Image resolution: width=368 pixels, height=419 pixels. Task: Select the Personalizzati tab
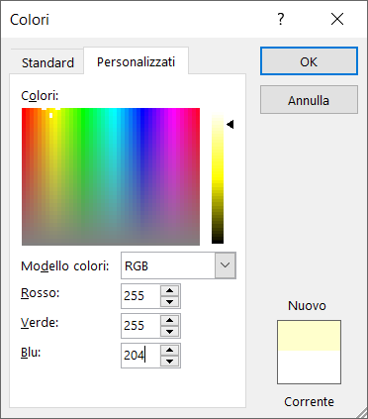[x=136, y=61]
